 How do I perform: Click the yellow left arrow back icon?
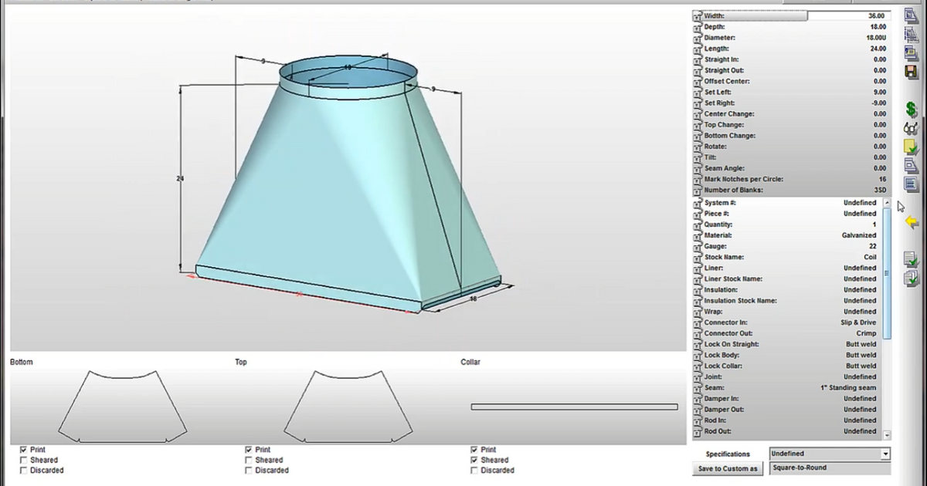tap(912, 222)
